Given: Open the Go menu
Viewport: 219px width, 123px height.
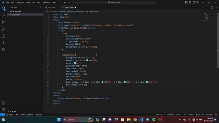Looking at the screenshot, I should pos(34,2).
